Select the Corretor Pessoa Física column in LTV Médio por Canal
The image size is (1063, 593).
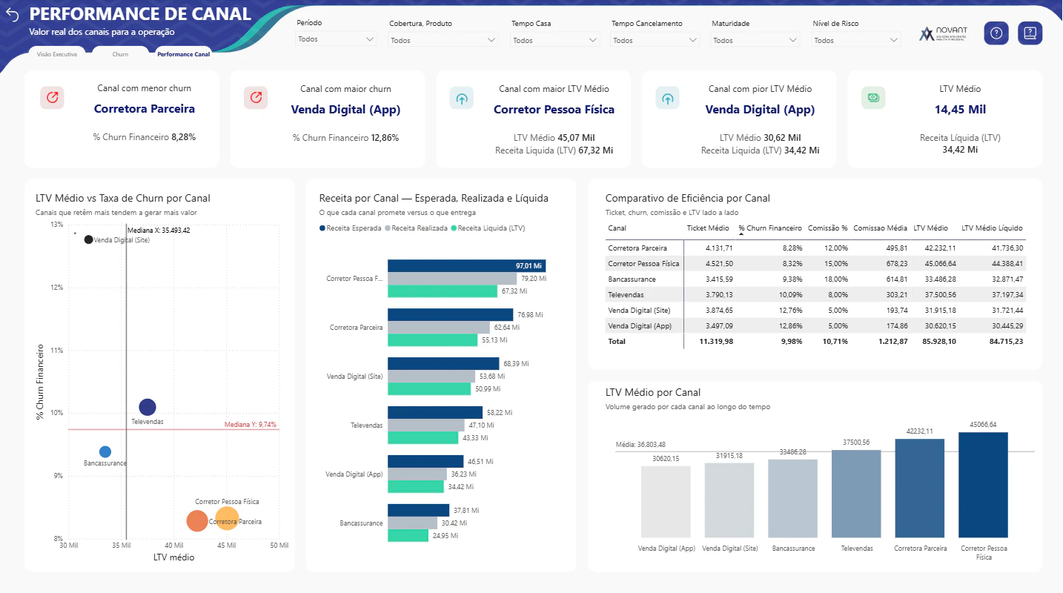click(x=983, y=485)
